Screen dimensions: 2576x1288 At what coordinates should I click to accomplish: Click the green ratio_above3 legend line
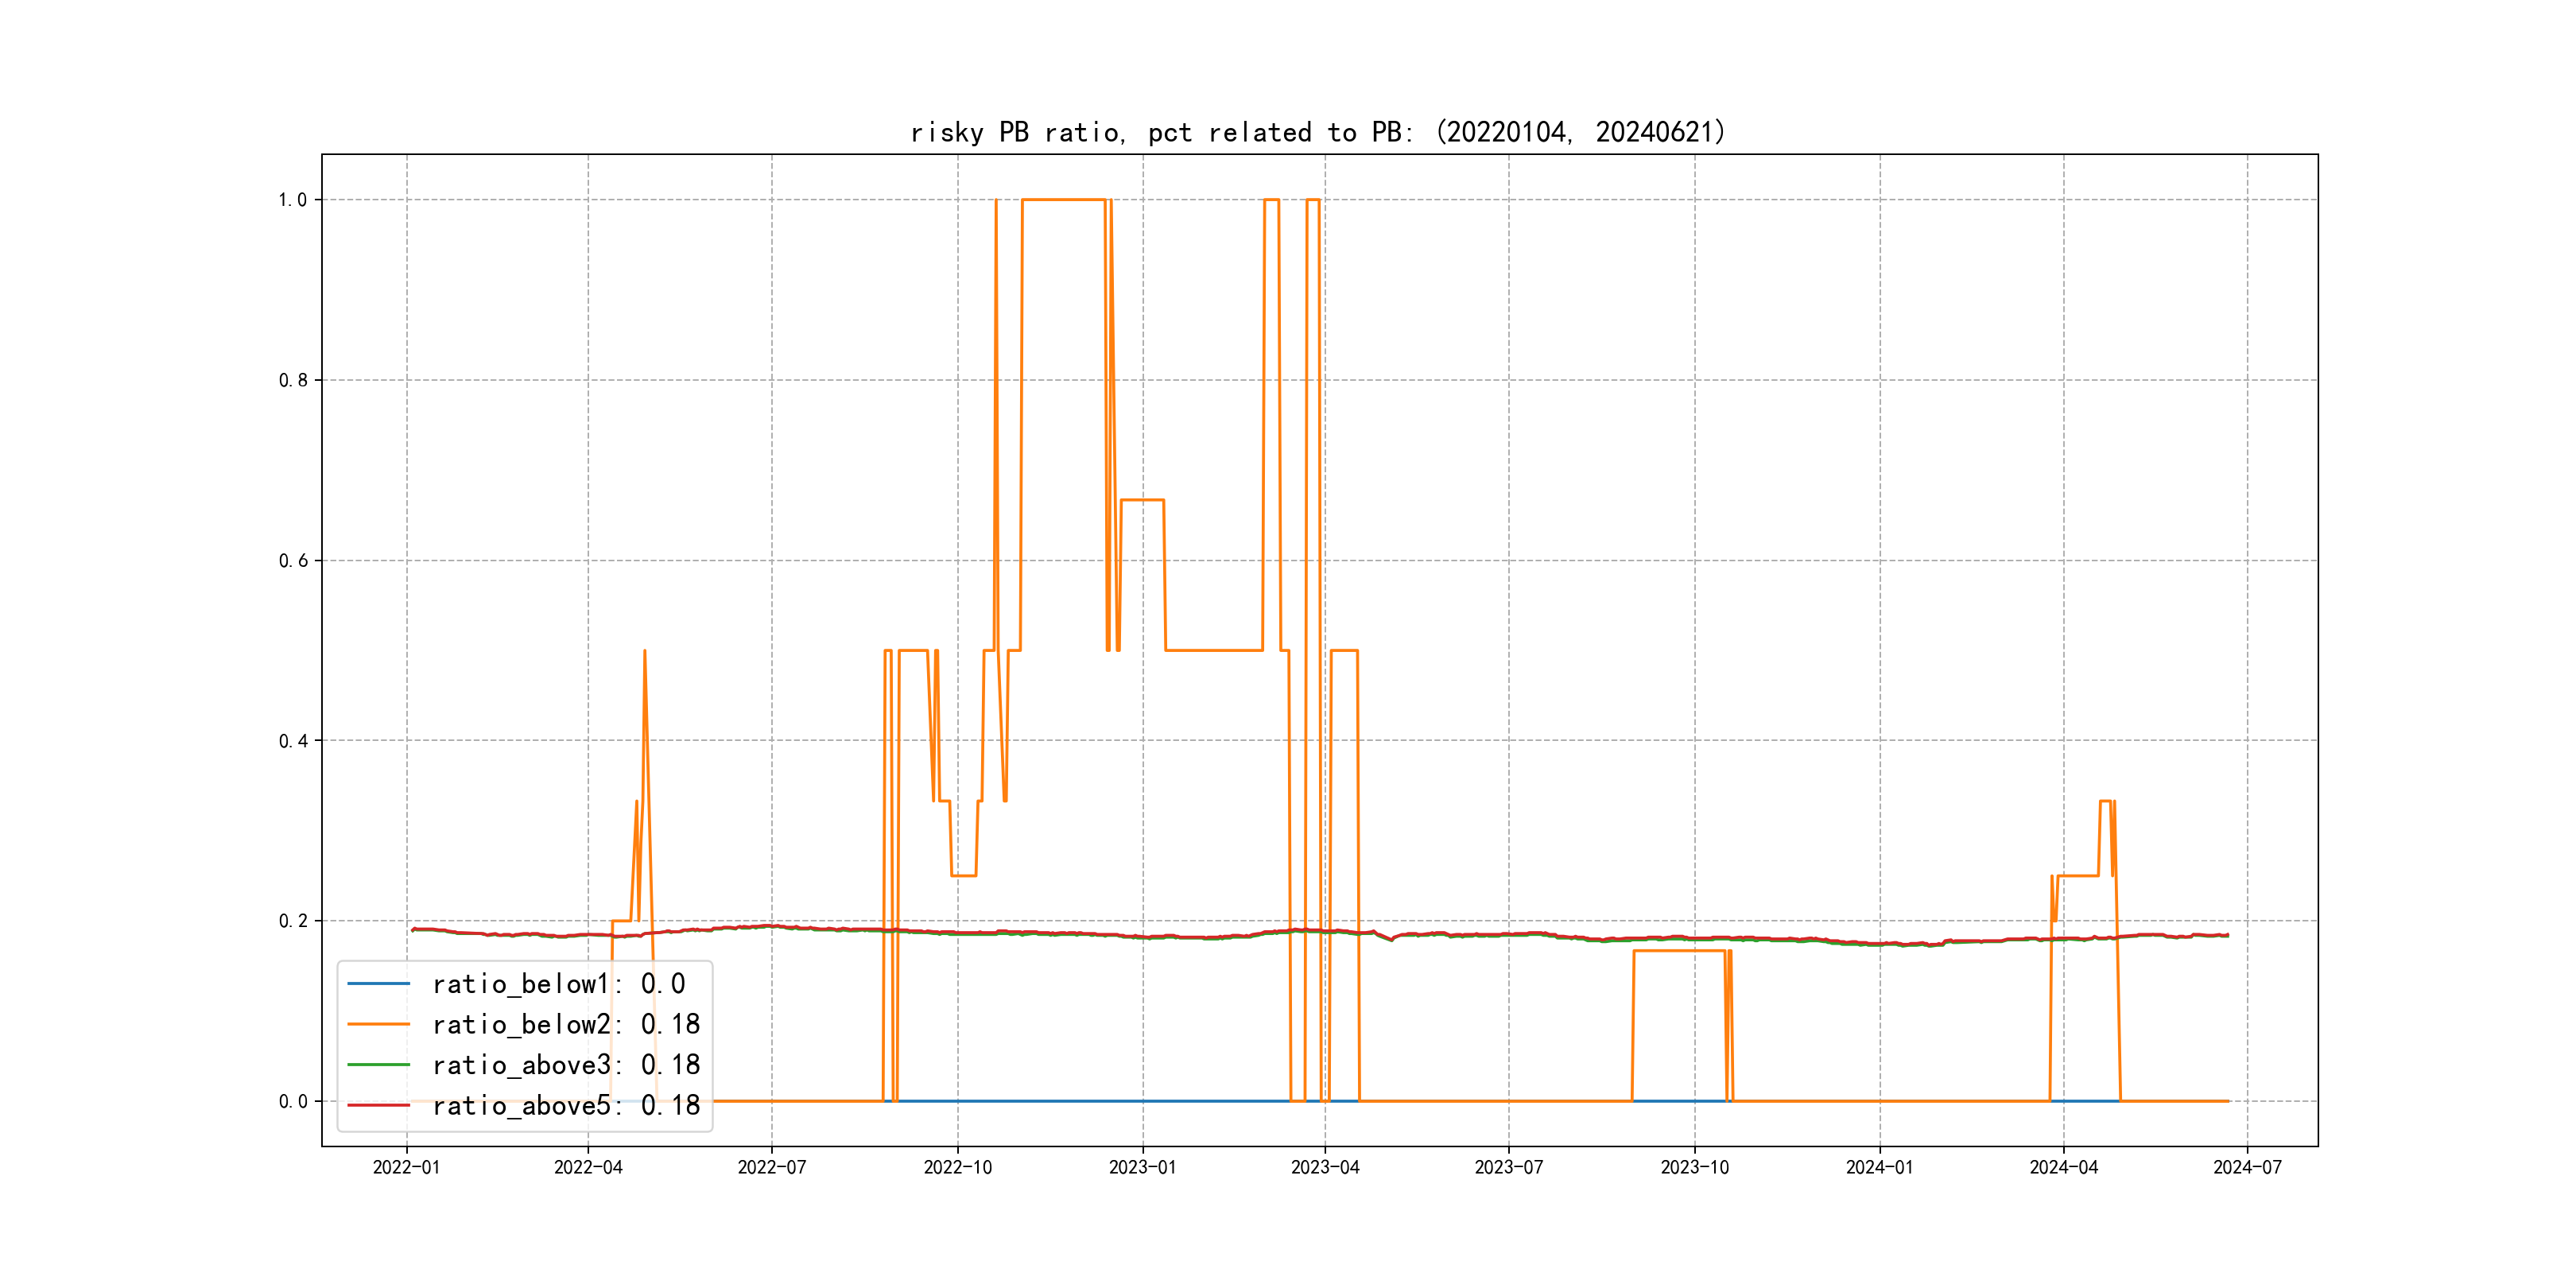pyautogui.click(x=378, y=1065)
